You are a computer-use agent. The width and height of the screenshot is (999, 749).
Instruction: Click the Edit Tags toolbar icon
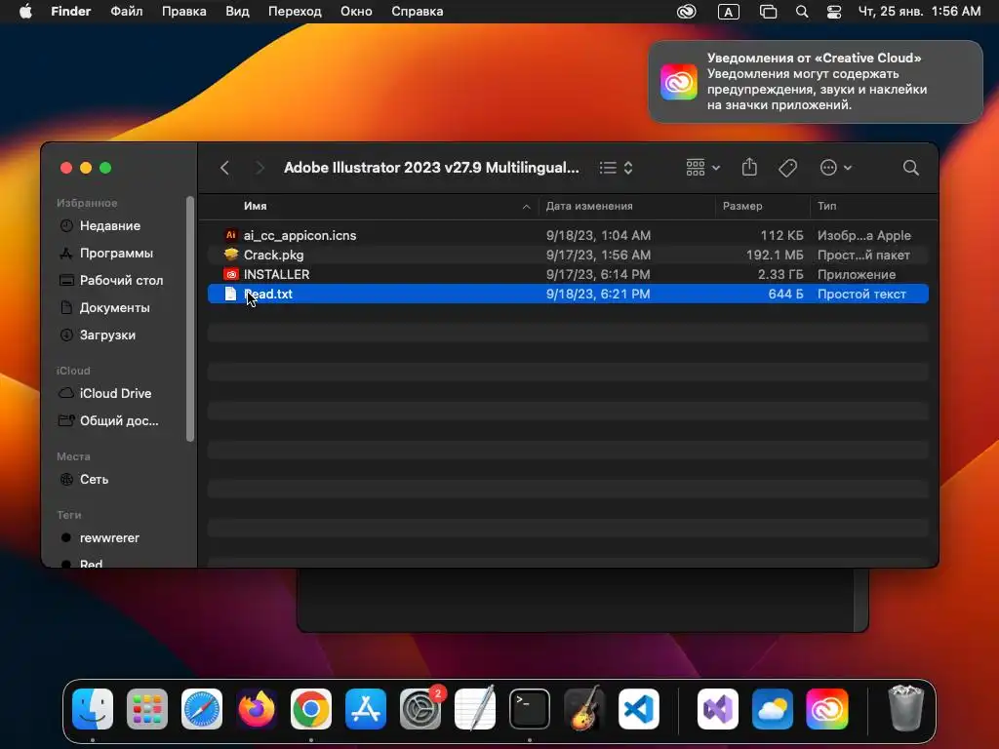click(x=787, y=168)
